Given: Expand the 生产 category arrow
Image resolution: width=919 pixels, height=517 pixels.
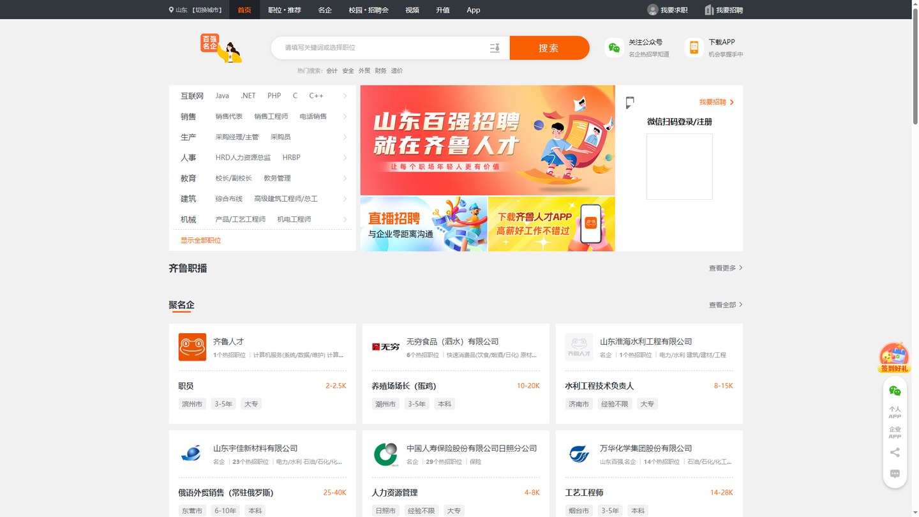Looking at the screenshot, I should tap(345, 137).
